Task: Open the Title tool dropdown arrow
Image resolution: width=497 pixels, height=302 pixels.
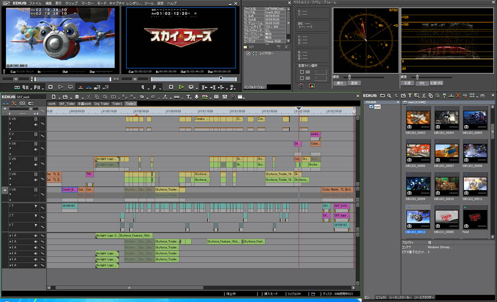Action: pyautogui.click(x=192, y=98)
